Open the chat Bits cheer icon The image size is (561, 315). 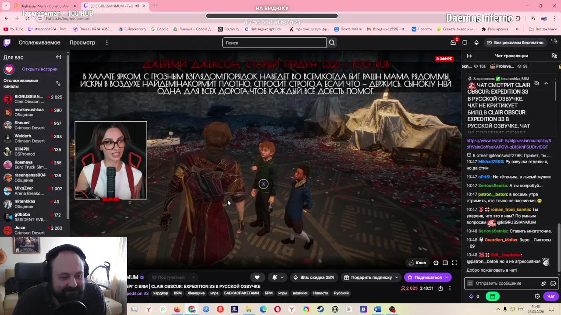point(544,283)
